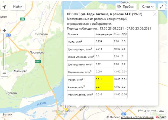Select the yellow map placemark
Screen dimensions: 168x120
65,107
